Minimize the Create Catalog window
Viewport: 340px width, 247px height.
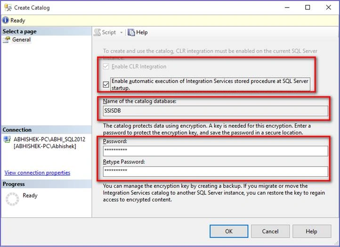287,8
